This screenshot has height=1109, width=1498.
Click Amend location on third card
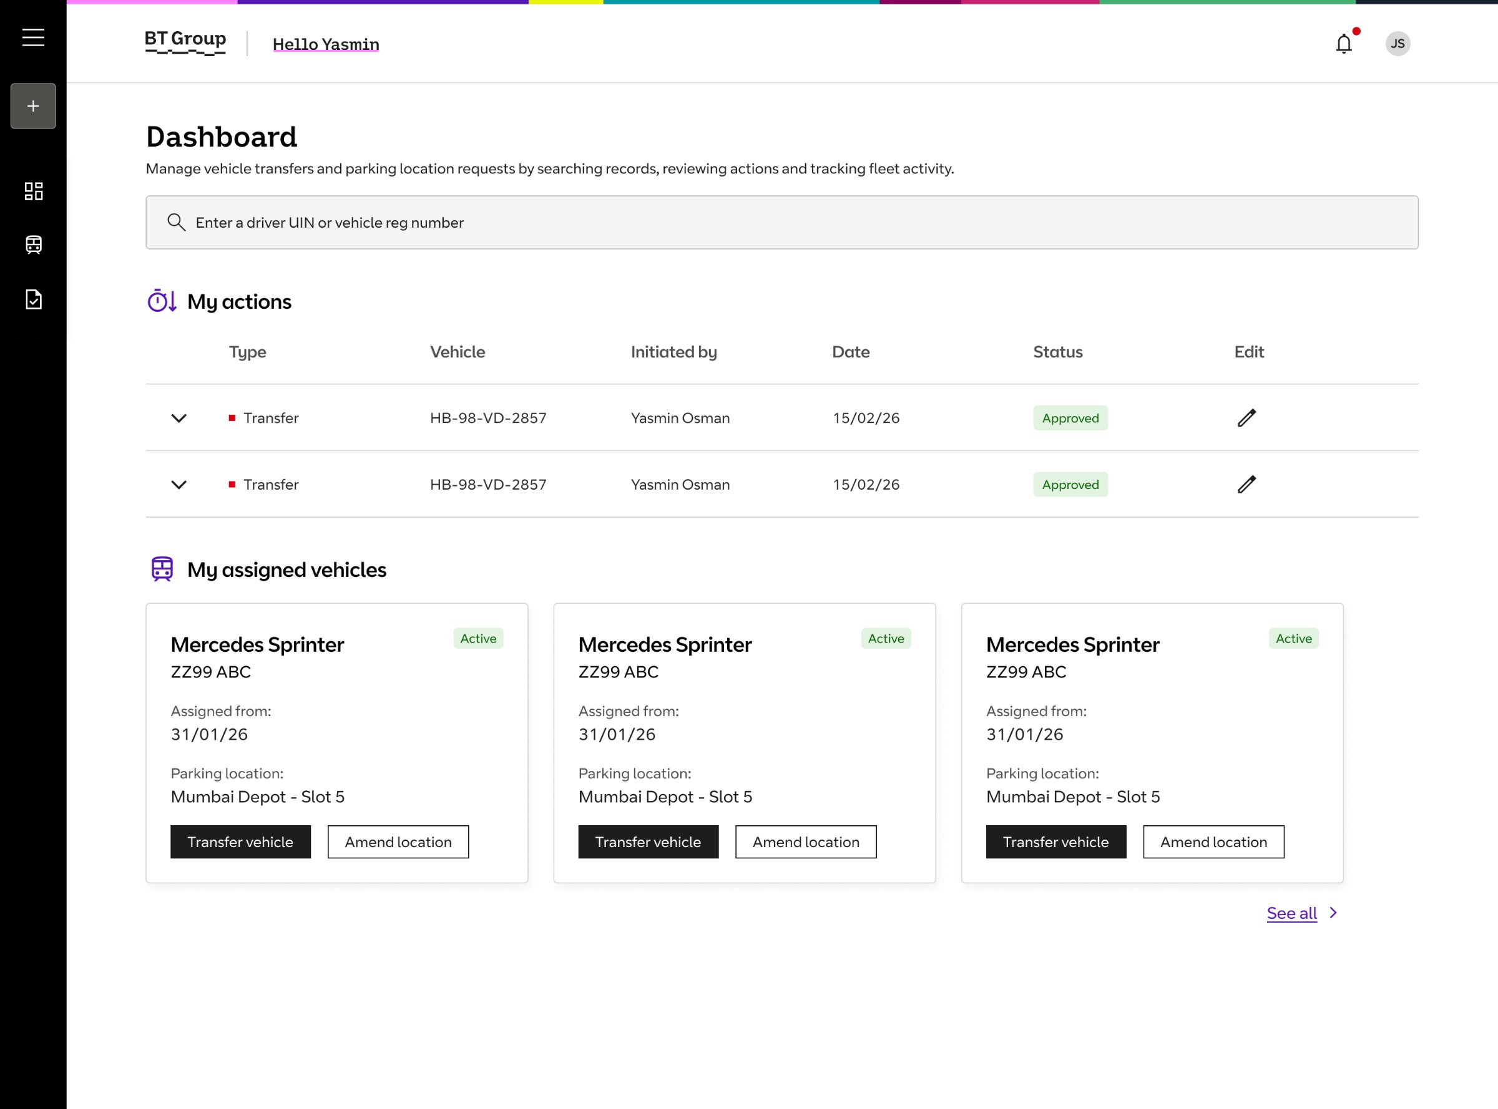pos(1214,842)
